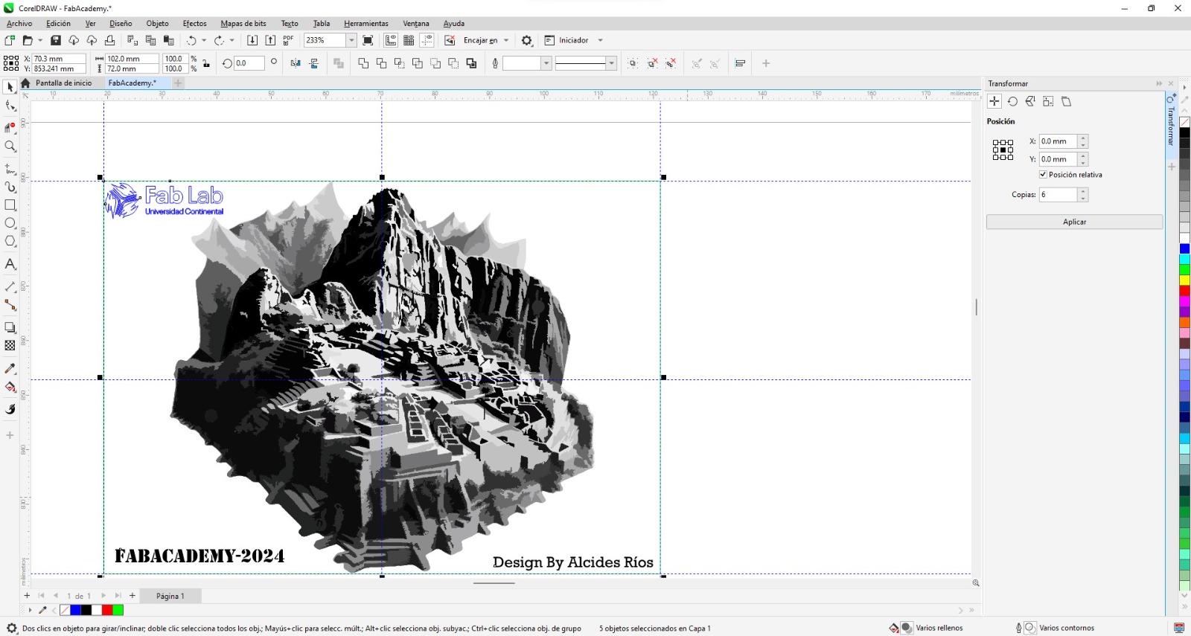Pick the green swatch in document palette

(x=118, y=610)
